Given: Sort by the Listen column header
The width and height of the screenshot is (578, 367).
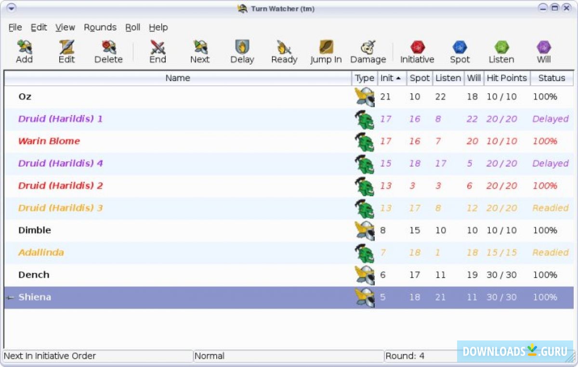Looking at the screenshot, I should point(448,78).
